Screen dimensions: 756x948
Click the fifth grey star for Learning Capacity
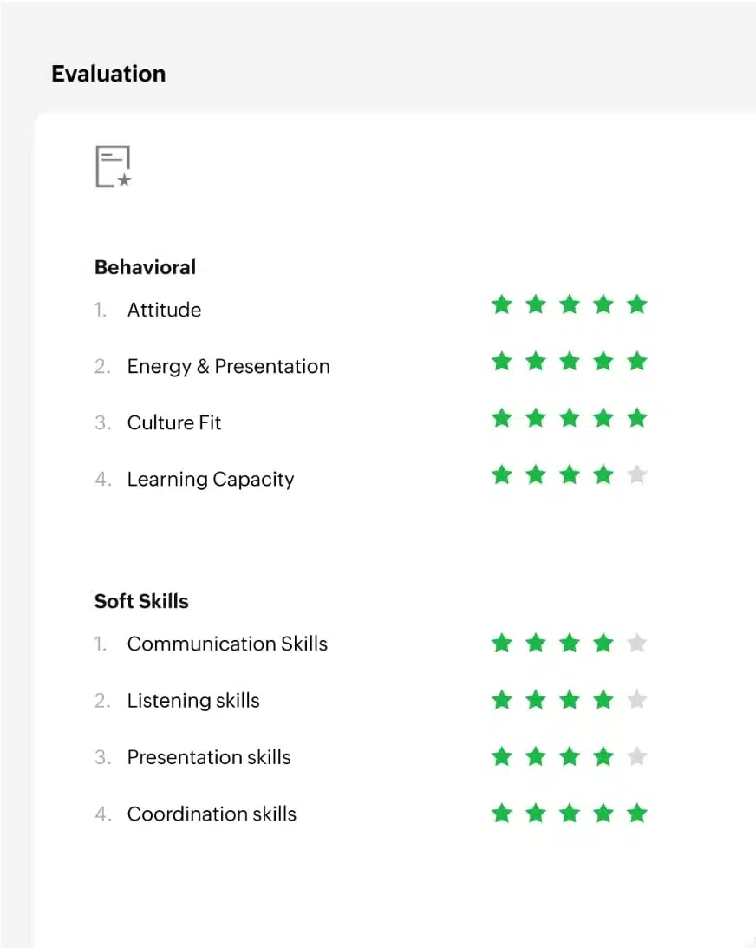pos(637,475)
